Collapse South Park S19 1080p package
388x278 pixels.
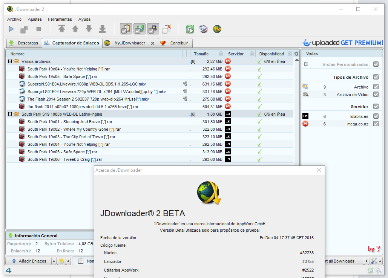coord(10,114)
